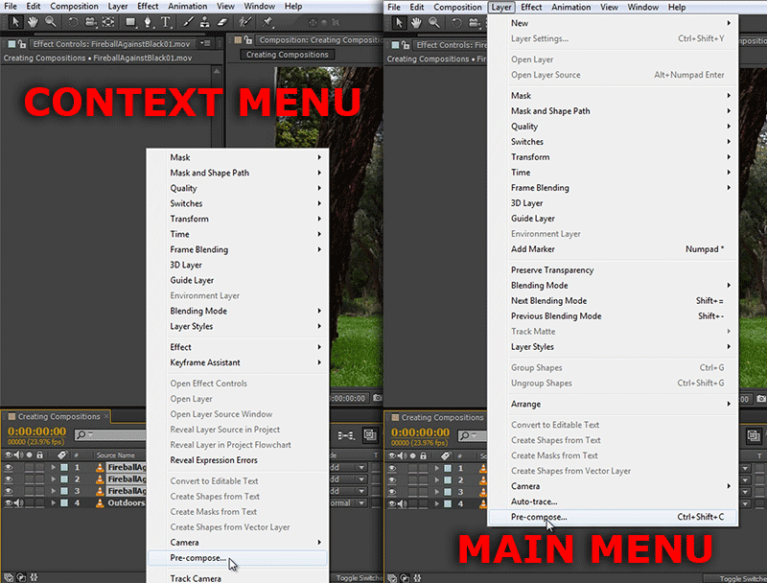This screenshot has height=583, width=767.
Task: Select the Zoom tool in the right window
Action: tap(434, 22)
